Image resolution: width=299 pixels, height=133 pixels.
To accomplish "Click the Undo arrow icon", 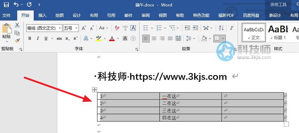I will coord(16,5).
